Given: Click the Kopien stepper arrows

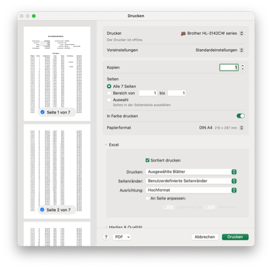Looking at the screenshot, I should [242, 67].
